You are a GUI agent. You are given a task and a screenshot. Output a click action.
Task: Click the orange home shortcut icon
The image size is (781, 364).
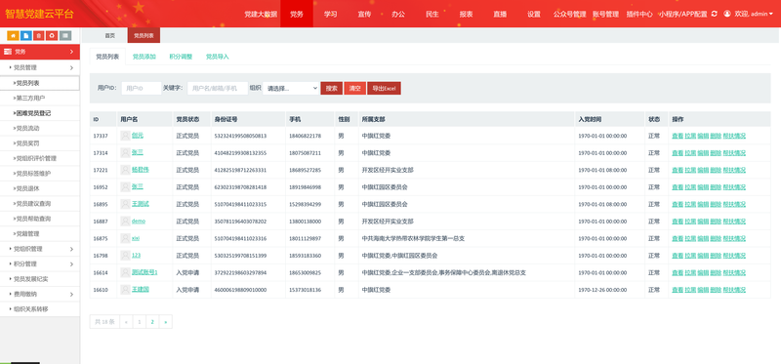coord(13,35)
